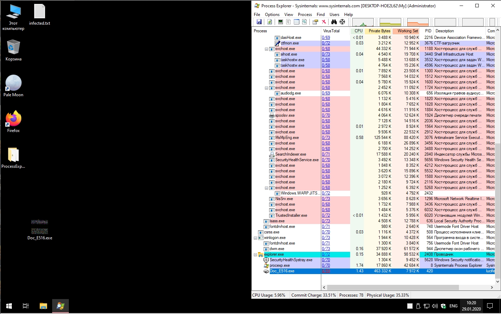Open the VirusTotal link for lsass.exe
Viewport: 501px width, 314px height.
(x=326, y=221)
